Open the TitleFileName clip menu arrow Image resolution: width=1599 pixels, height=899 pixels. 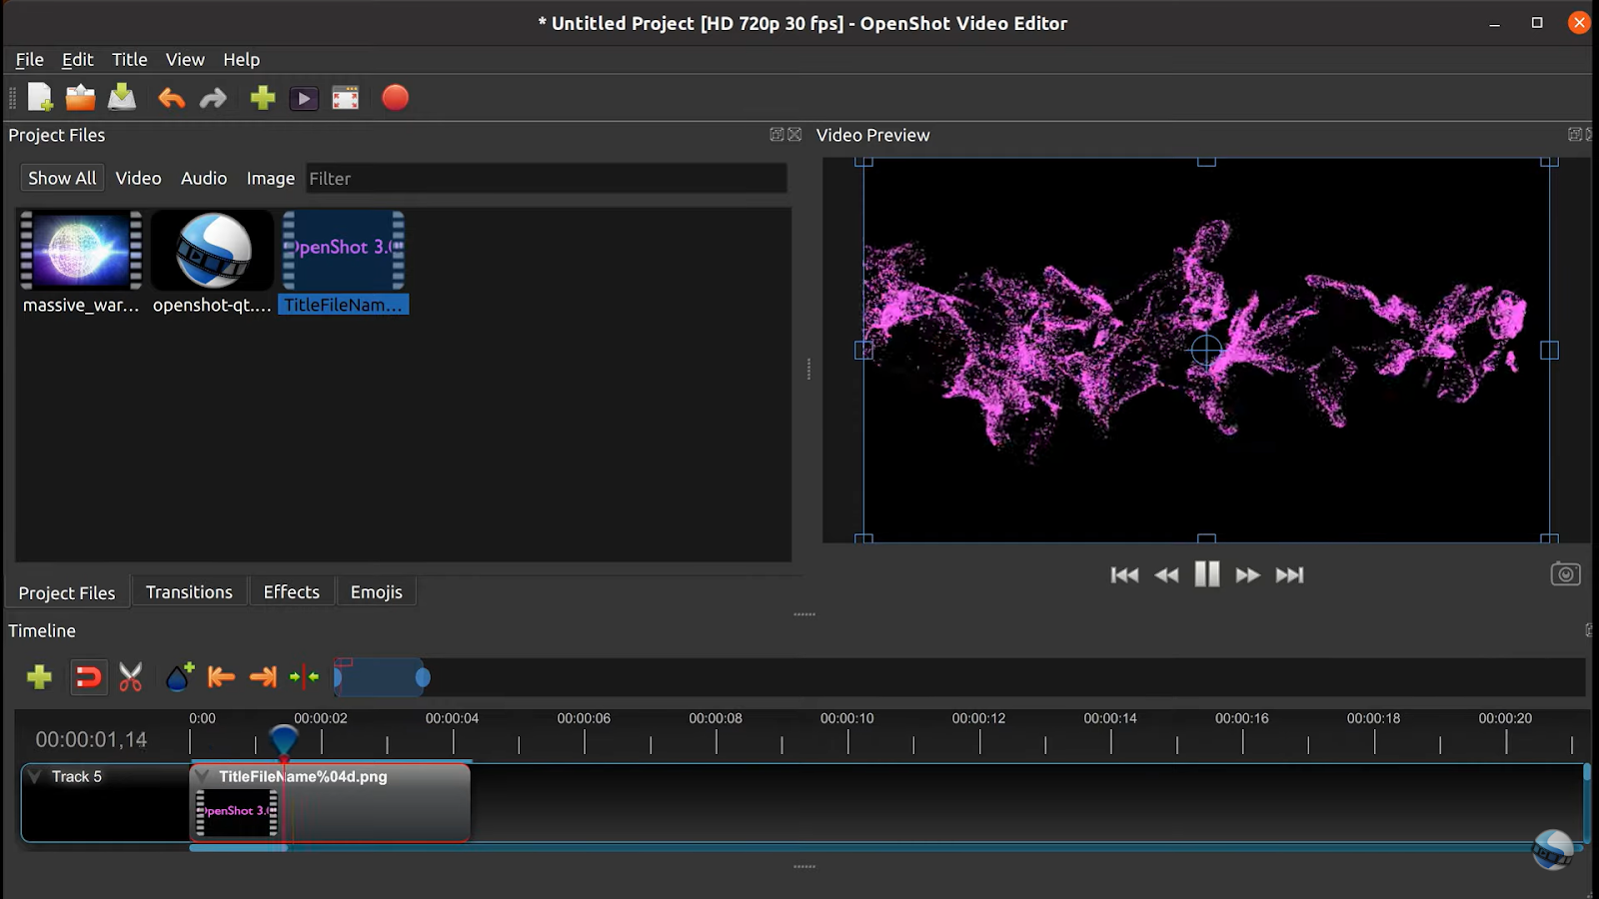203,776
